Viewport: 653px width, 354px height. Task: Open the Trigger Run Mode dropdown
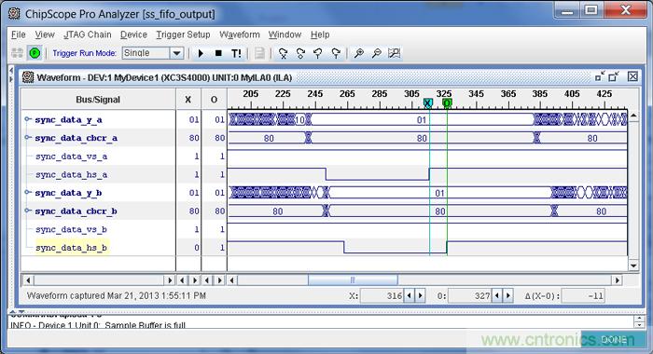176,53
